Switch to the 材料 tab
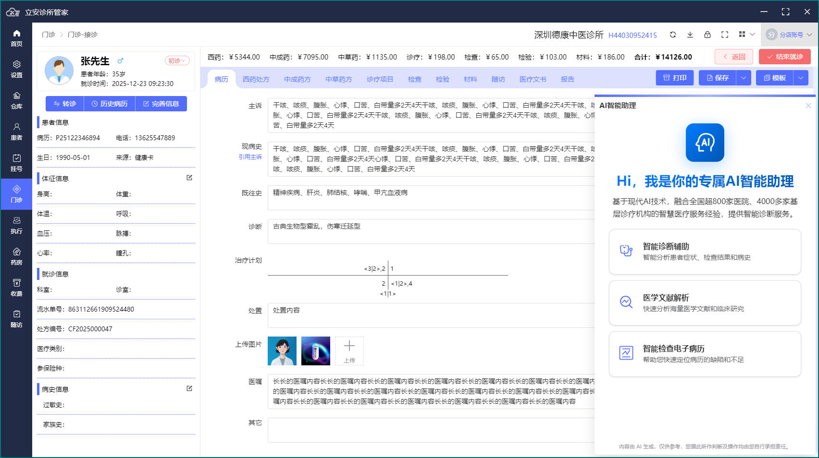This screenshot has width=819, height=458. click(x=471, y=79)
